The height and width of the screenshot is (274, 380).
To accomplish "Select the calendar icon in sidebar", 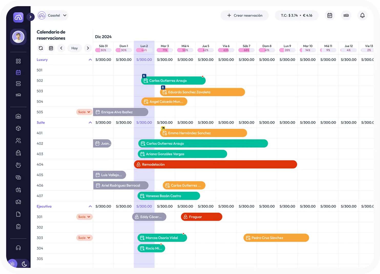I will (18, 72).
